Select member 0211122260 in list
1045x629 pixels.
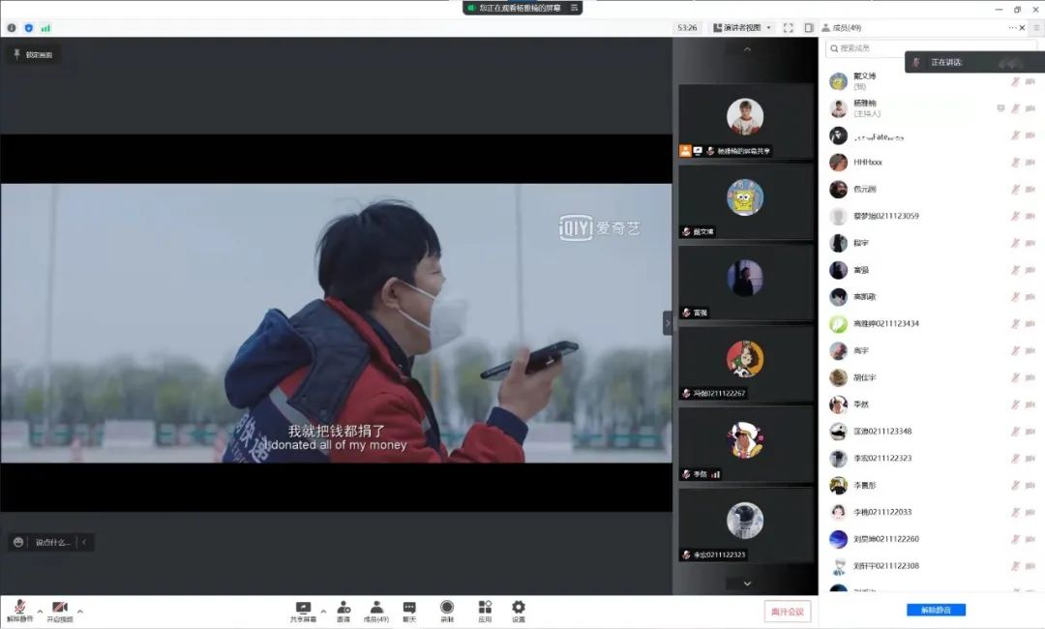pos(932,539)
